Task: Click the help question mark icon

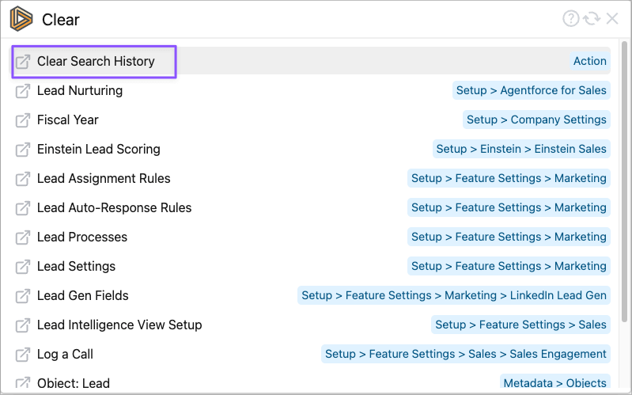Action: point(570,19)
